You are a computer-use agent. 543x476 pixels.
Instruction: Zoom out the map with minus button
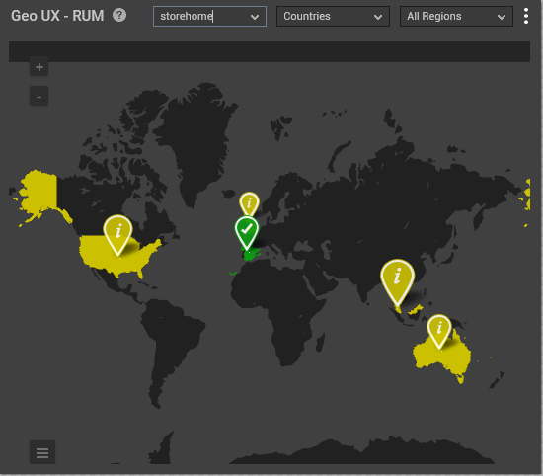click(39, 97)
